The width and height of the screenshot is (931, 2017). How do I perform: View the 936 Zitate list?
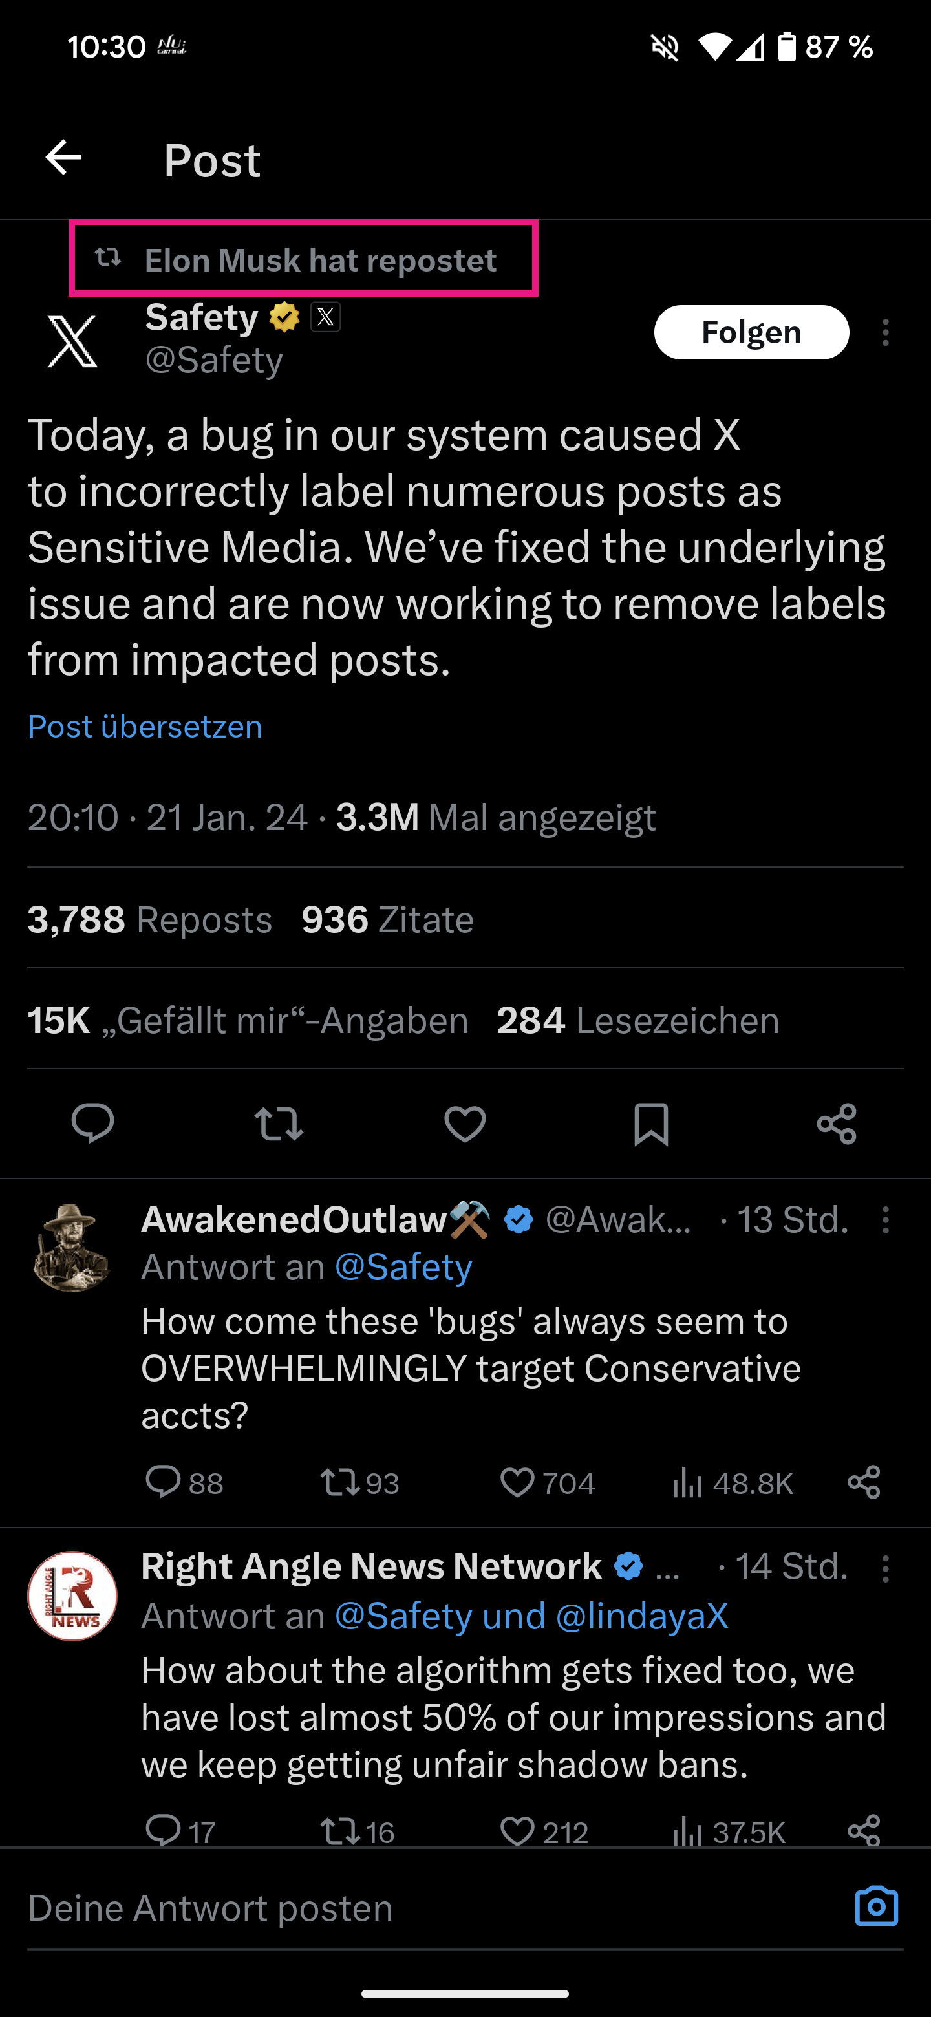point(387,919)
